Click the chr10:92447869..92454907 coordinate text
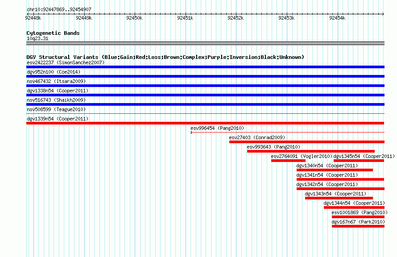The height and width of the screenshot is (257, 397). point(59,9)
